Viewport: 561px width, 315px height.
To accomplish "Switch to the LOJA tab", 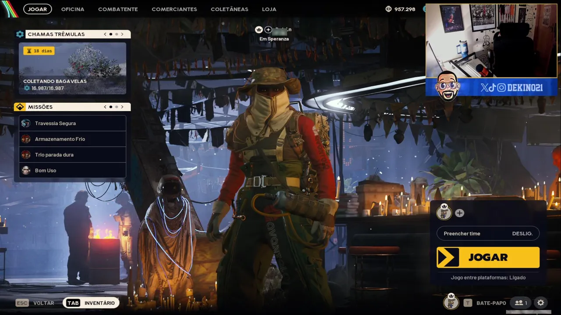I will 269,9.
